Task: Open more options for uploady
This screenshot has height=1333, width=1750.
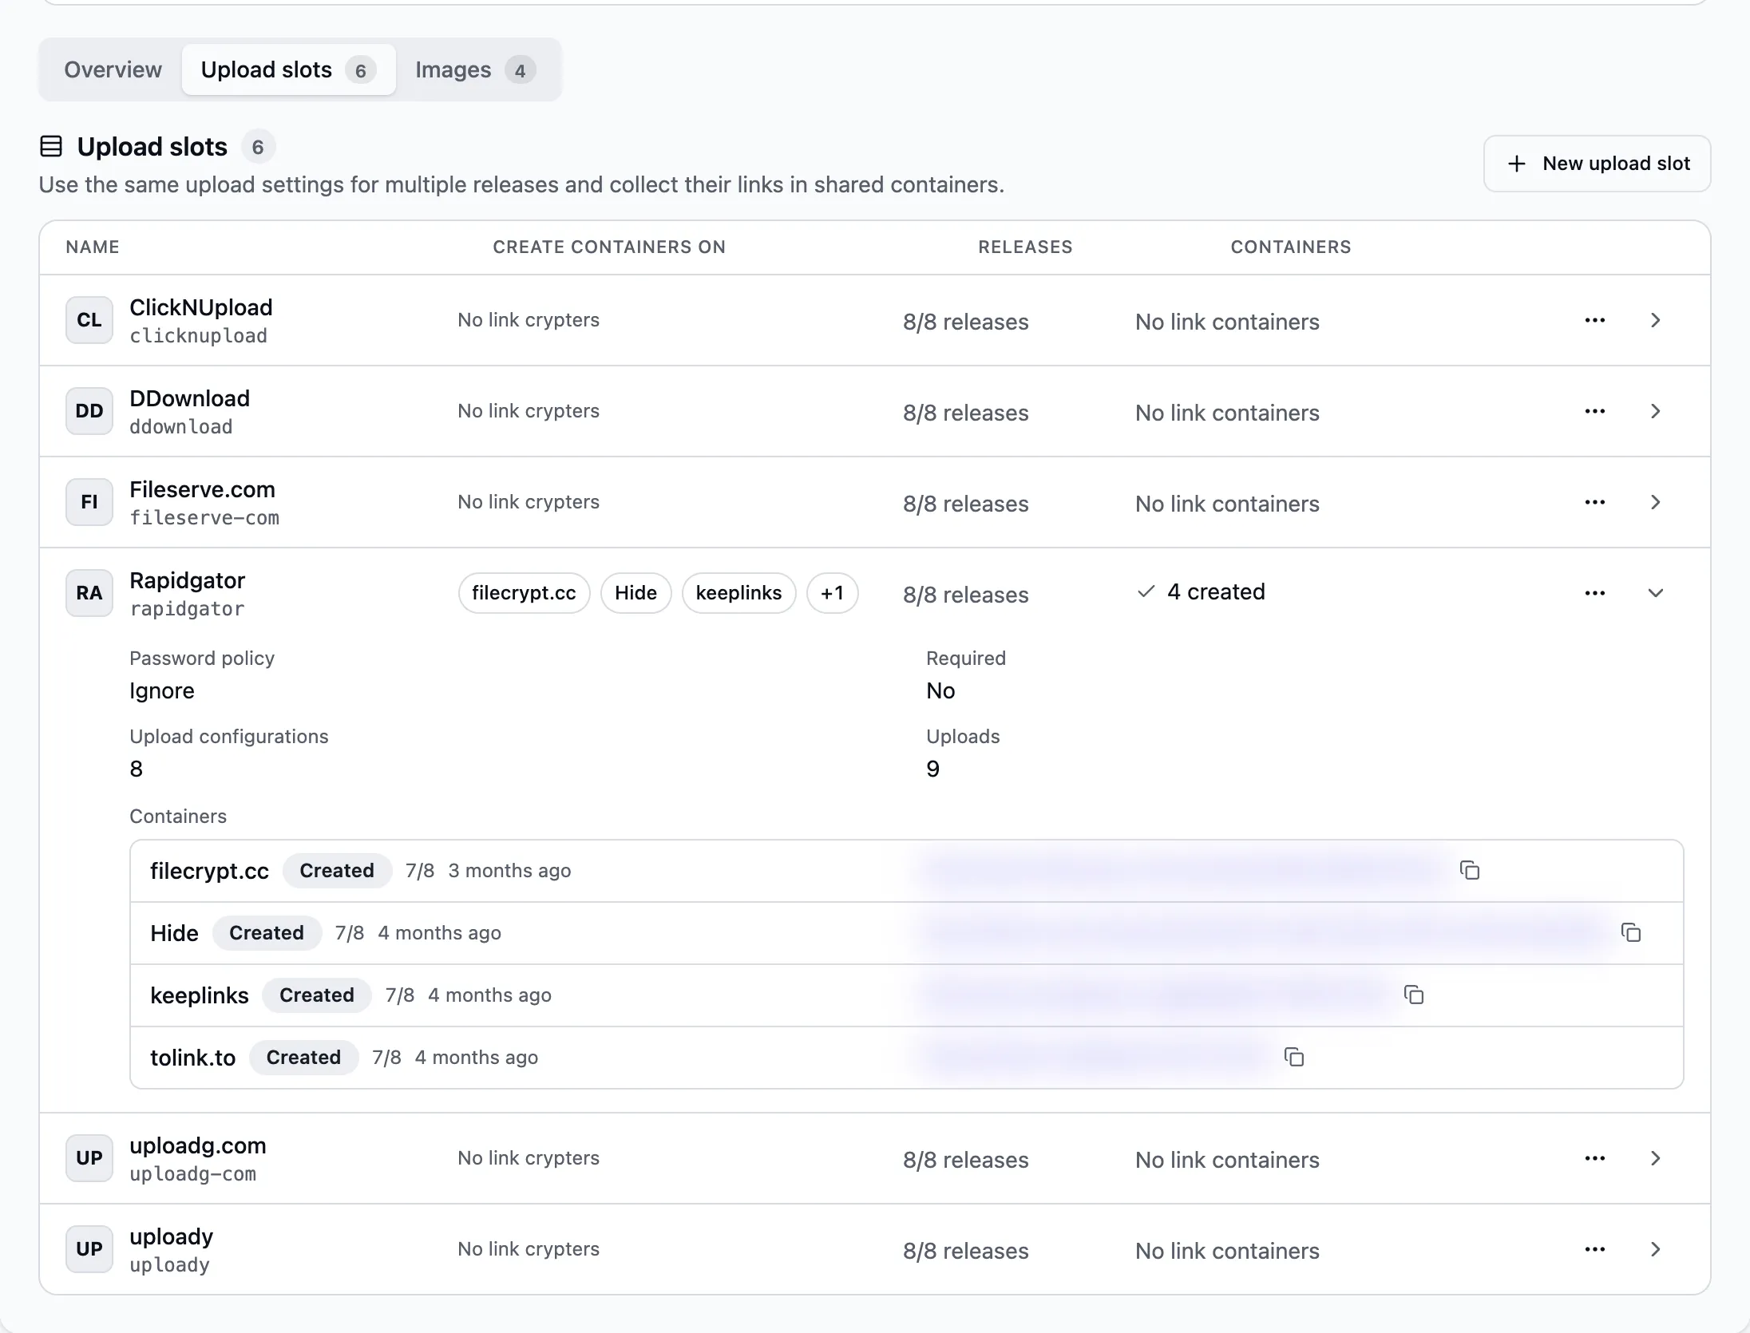Action: (x=1594, y=1249)
